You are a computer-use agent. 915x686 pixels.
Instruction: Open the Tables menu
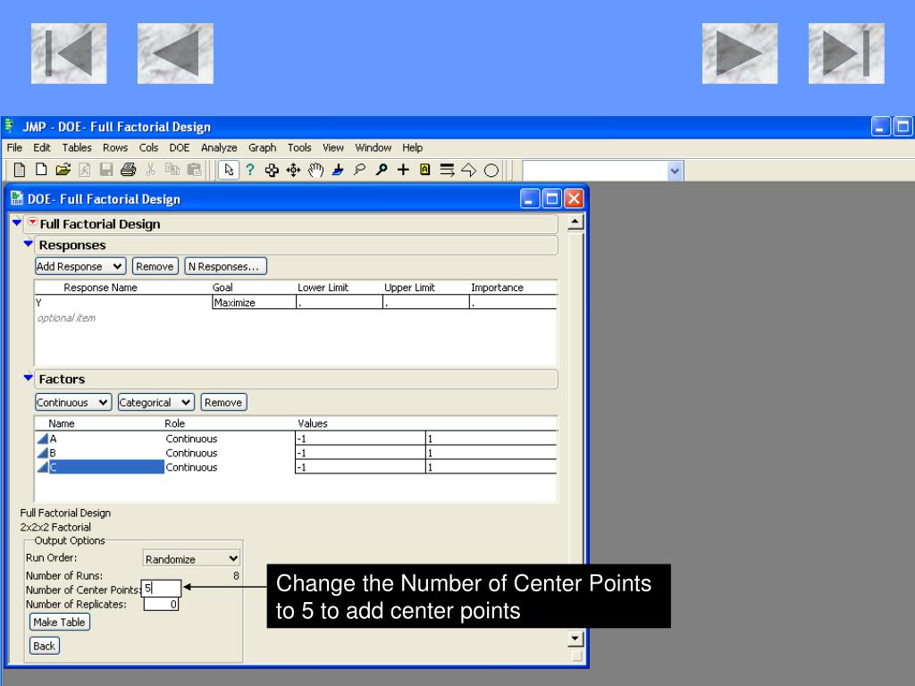coord(77,147)
